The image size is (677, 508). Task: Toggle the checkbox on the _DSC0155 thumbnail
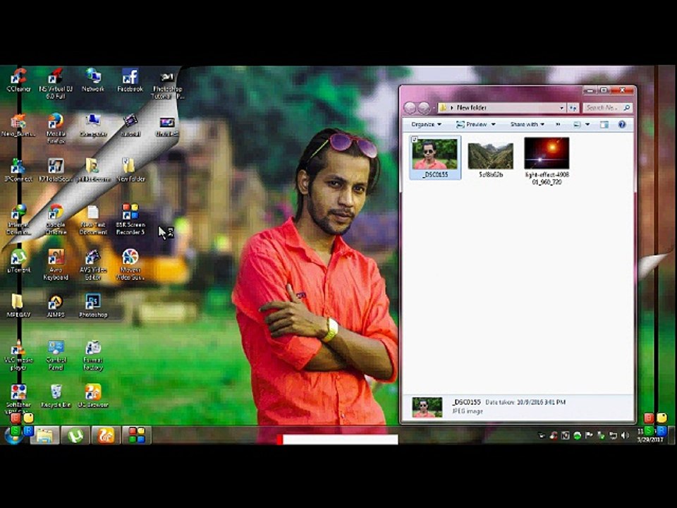coord(415,140)
